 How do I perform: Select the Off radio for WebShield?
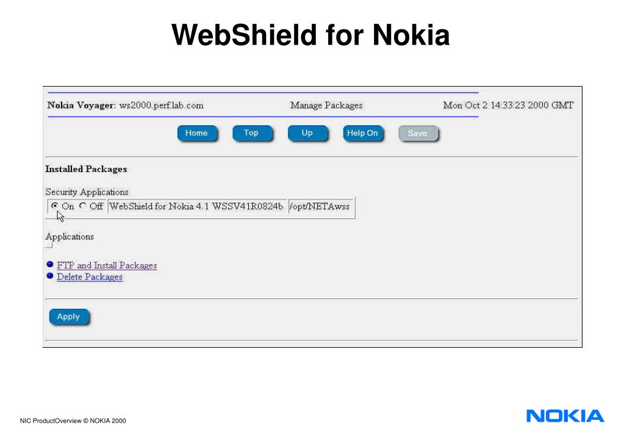coord(82,206)
